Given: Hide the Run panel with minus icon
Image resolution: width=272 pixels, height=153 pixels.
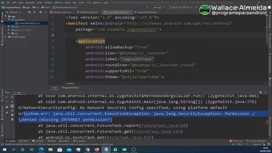Looking at the screenshot, I should [x=266, y=93].
